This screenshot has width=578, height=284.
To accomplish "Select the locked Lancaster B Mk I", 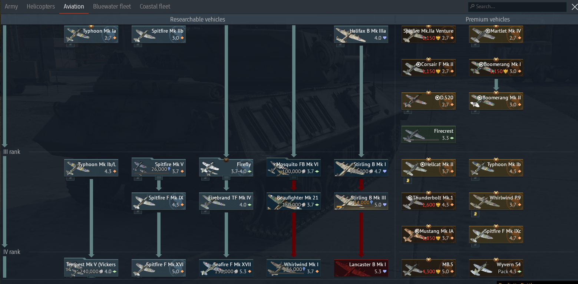I will pyautogui.click(x=361, y=268).
